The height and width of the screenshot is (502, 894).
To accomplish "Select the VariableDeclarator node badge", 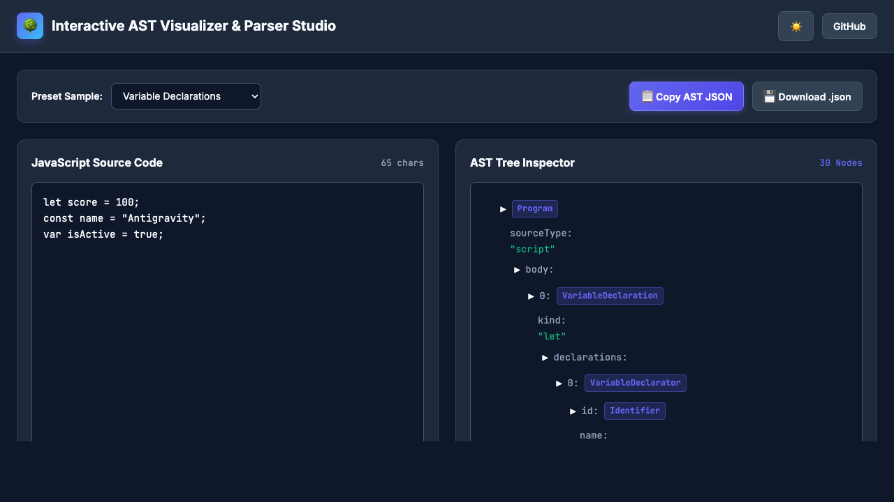I will pyautogui.click(x=636, y=383).
